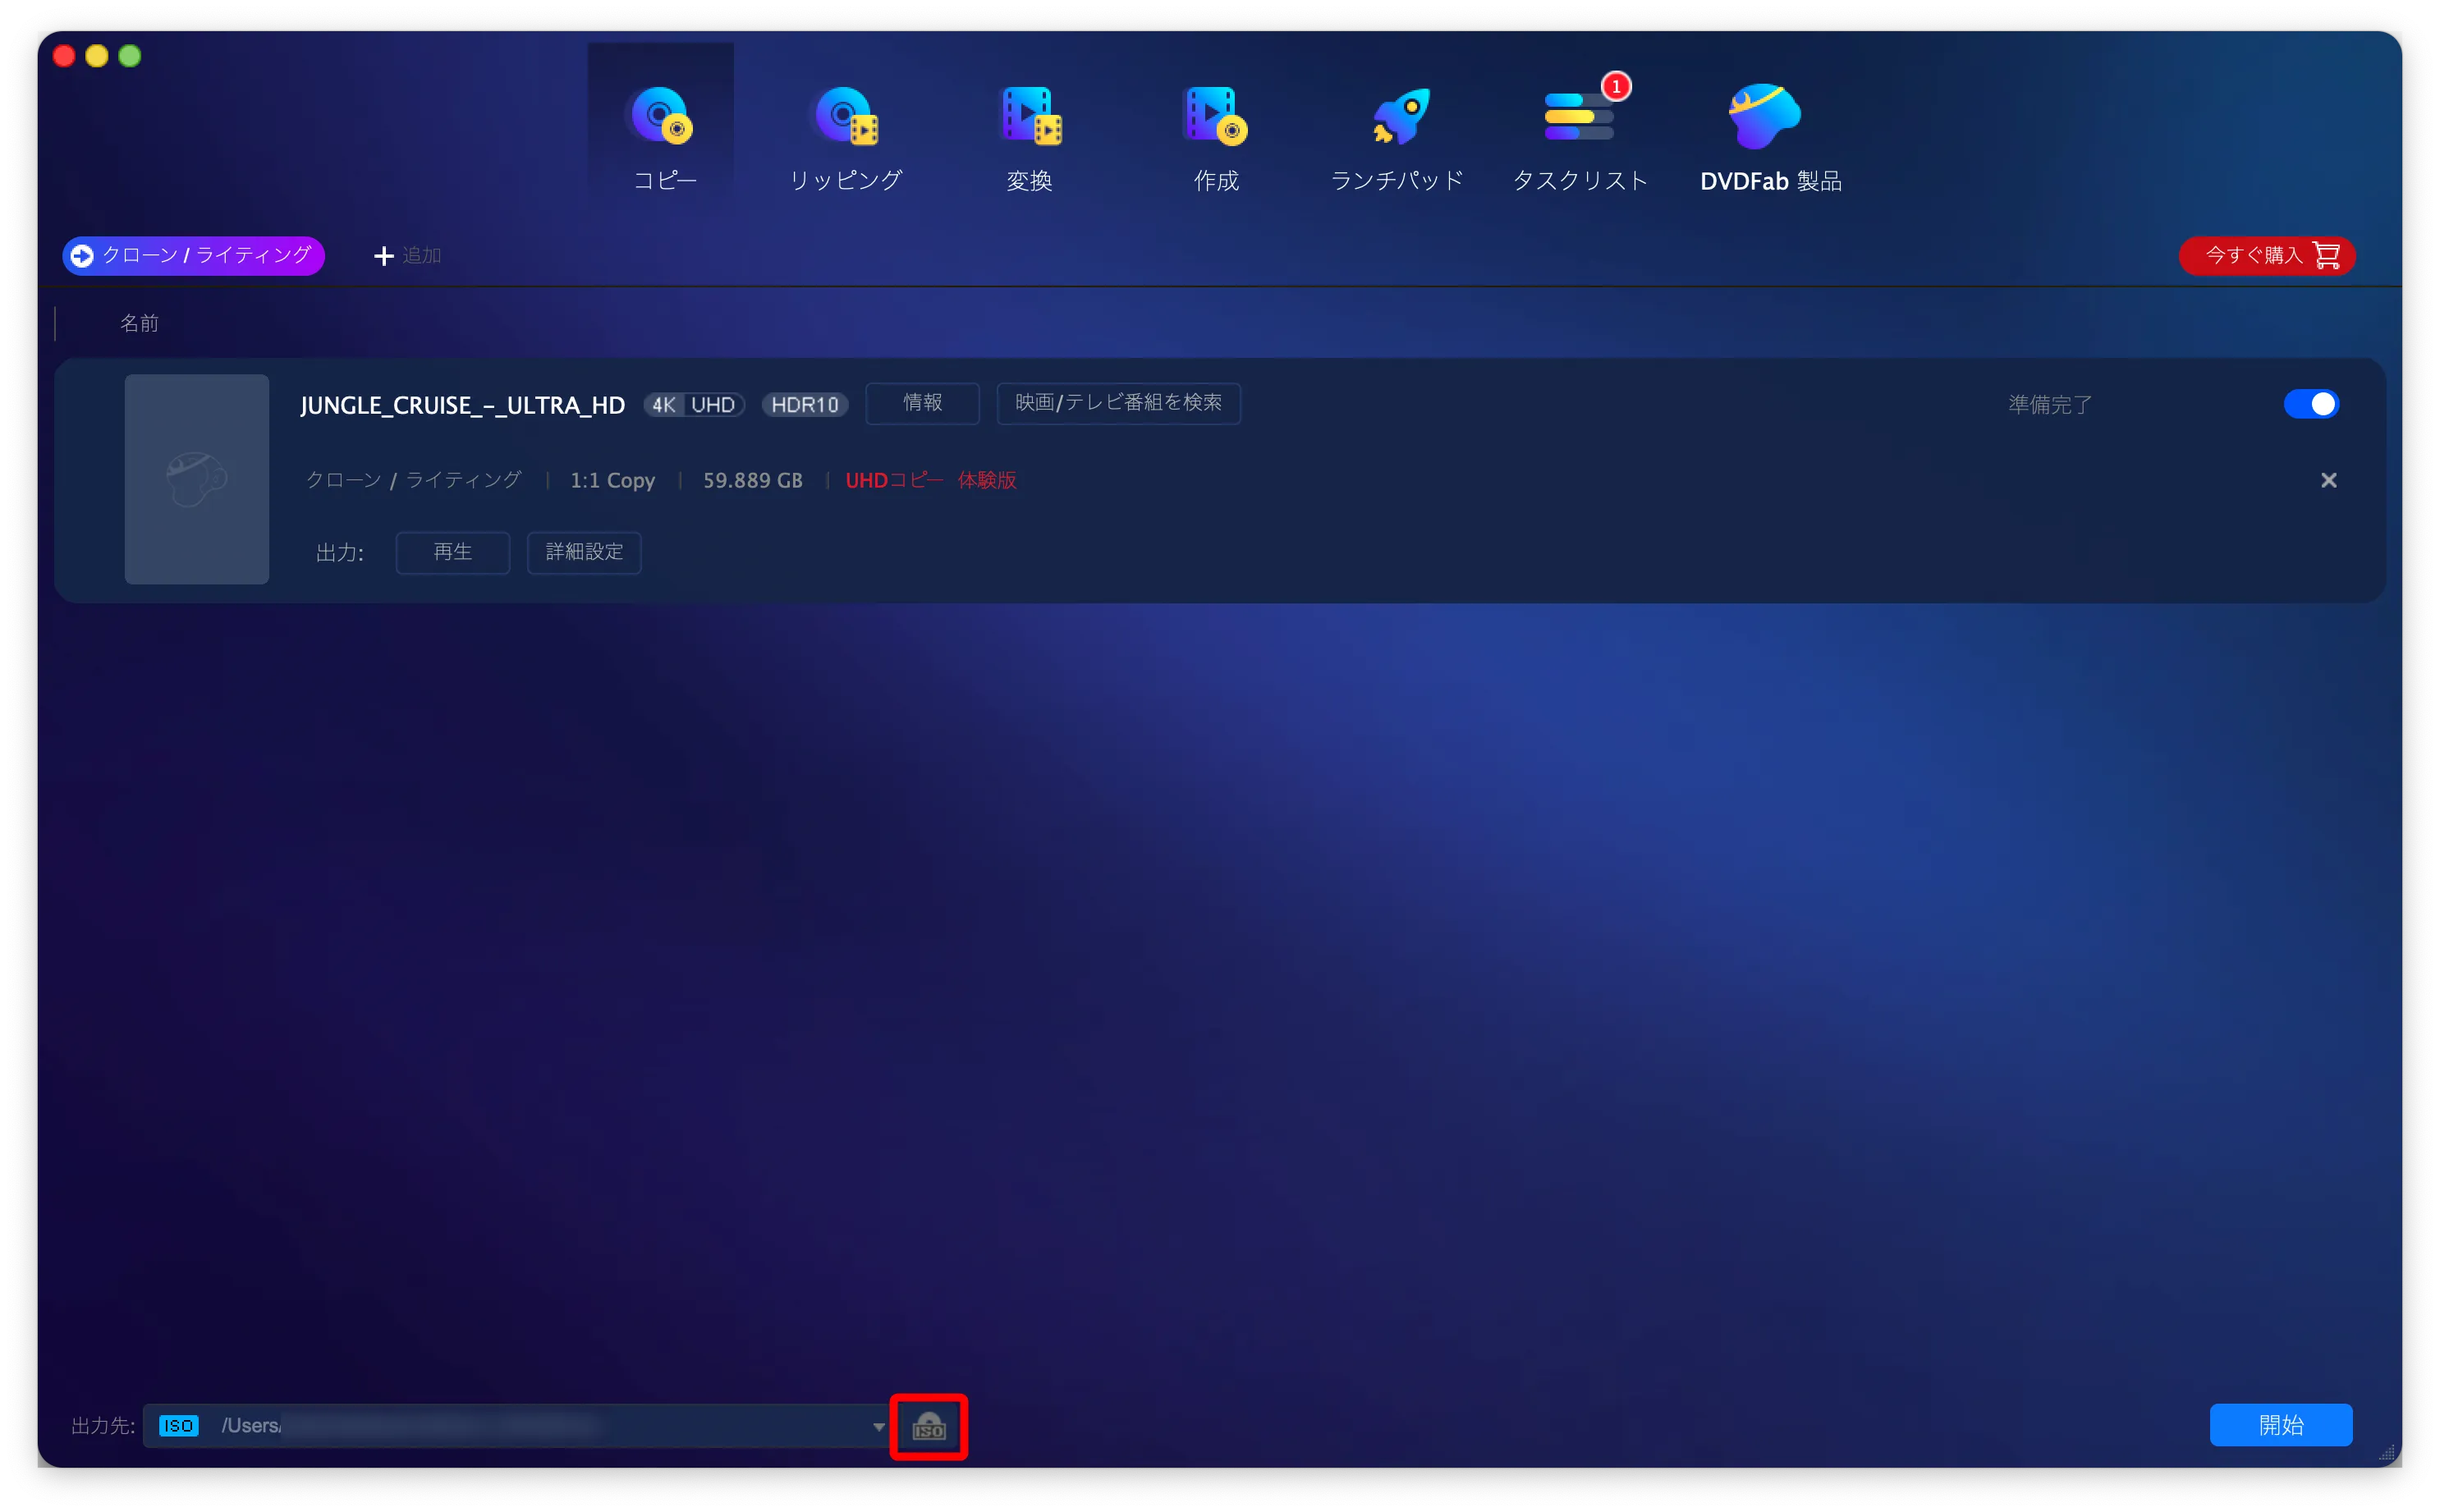This screenshot has height=1512, width=2440.
Task: Open the 変換 (Converter) module
Action: [1029, 138]
